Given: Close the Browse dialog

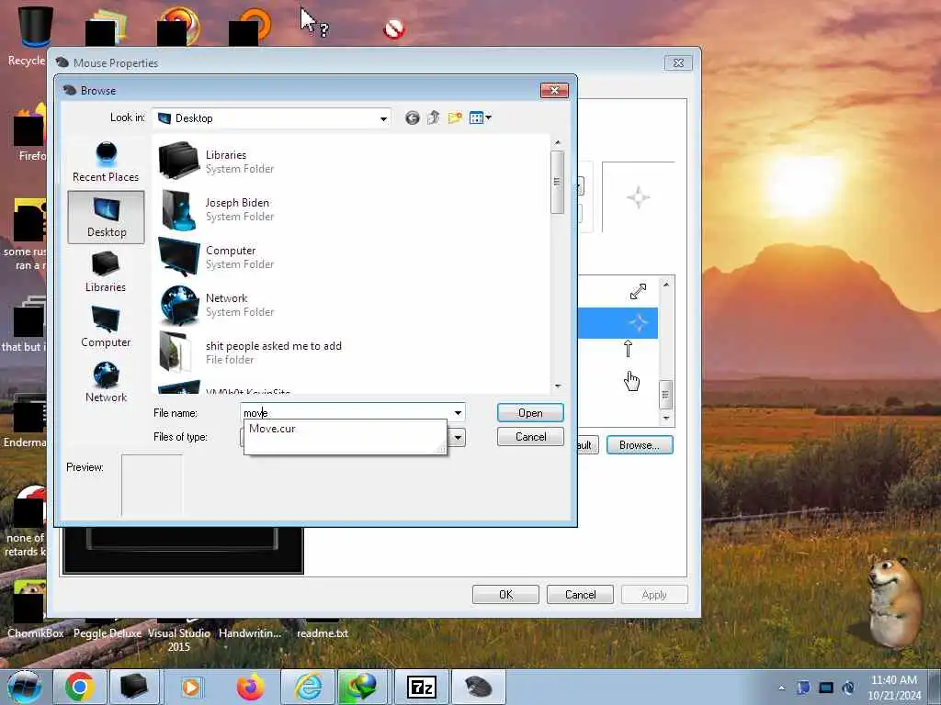Looking at the screenshot, I should pos(554,90).
